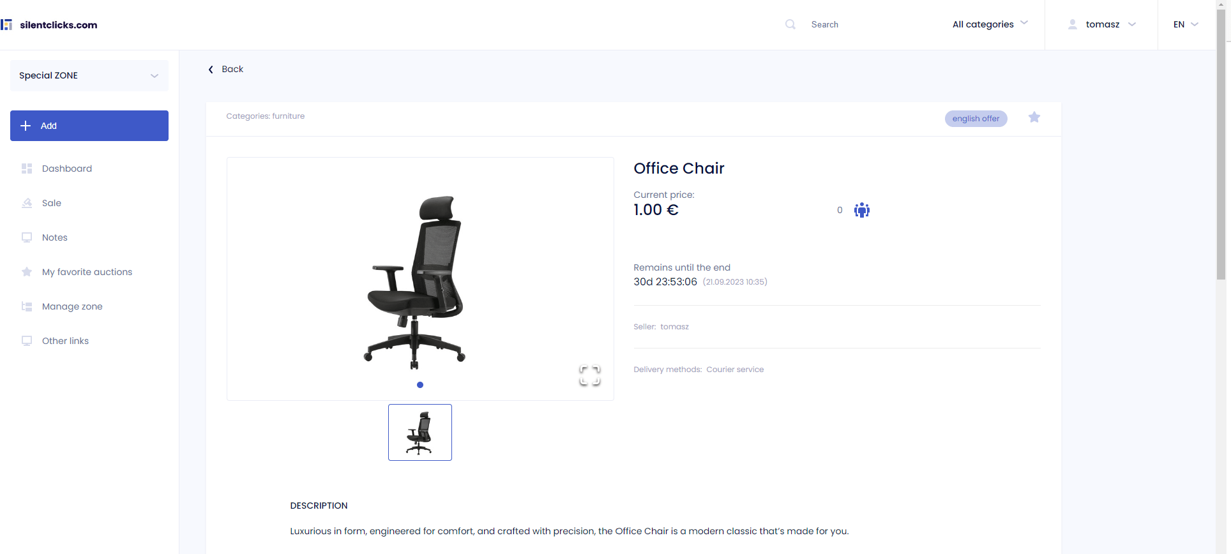Open the EN language selector
This screenshot has width=1231, height=554.
(1186, 24)
